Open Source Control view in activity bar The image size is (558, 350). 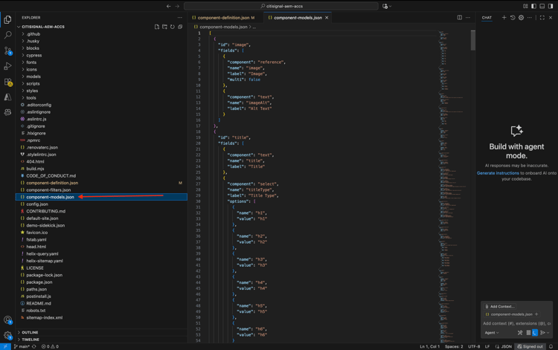(x=8, y=51)
